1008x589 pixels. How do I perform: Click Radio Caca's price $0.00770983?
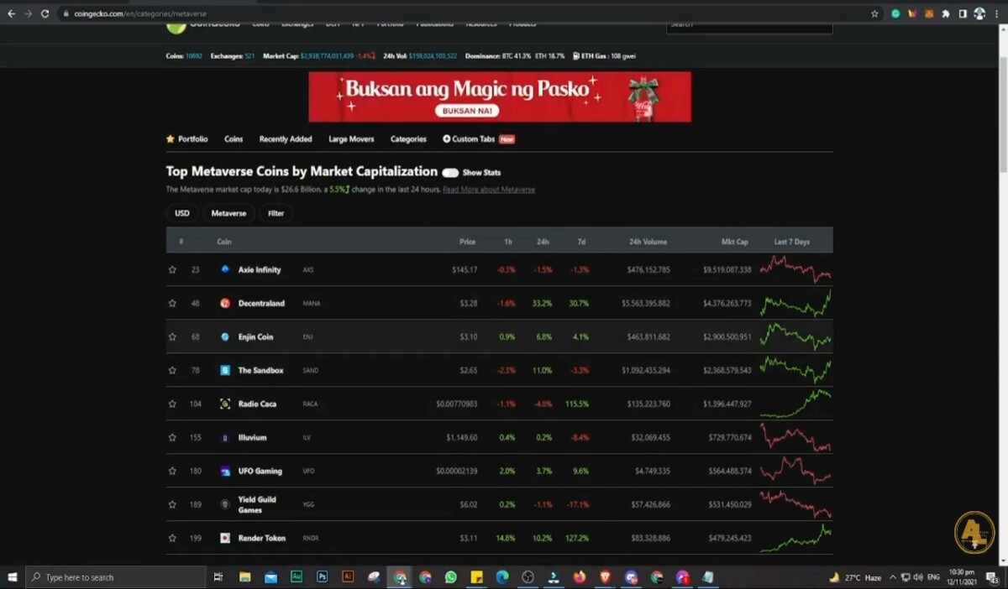click(x=457, y=404)
